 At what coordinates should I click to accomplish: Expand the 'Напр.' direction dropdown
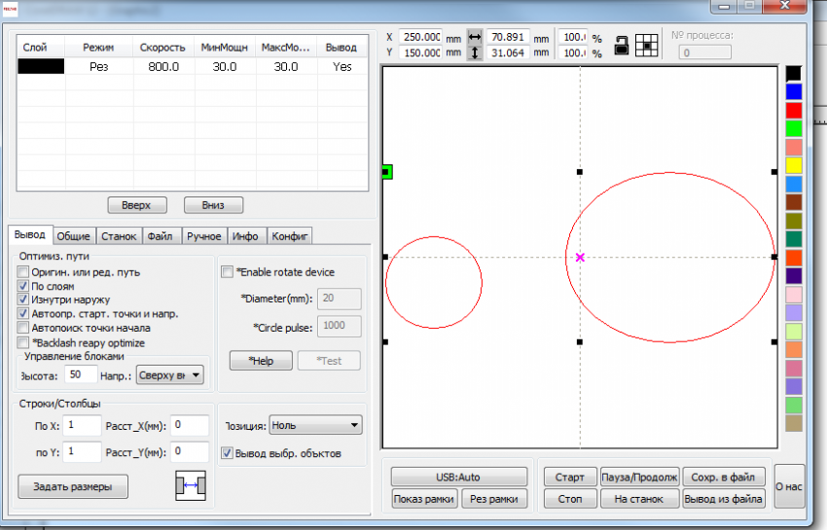point(169,374)
